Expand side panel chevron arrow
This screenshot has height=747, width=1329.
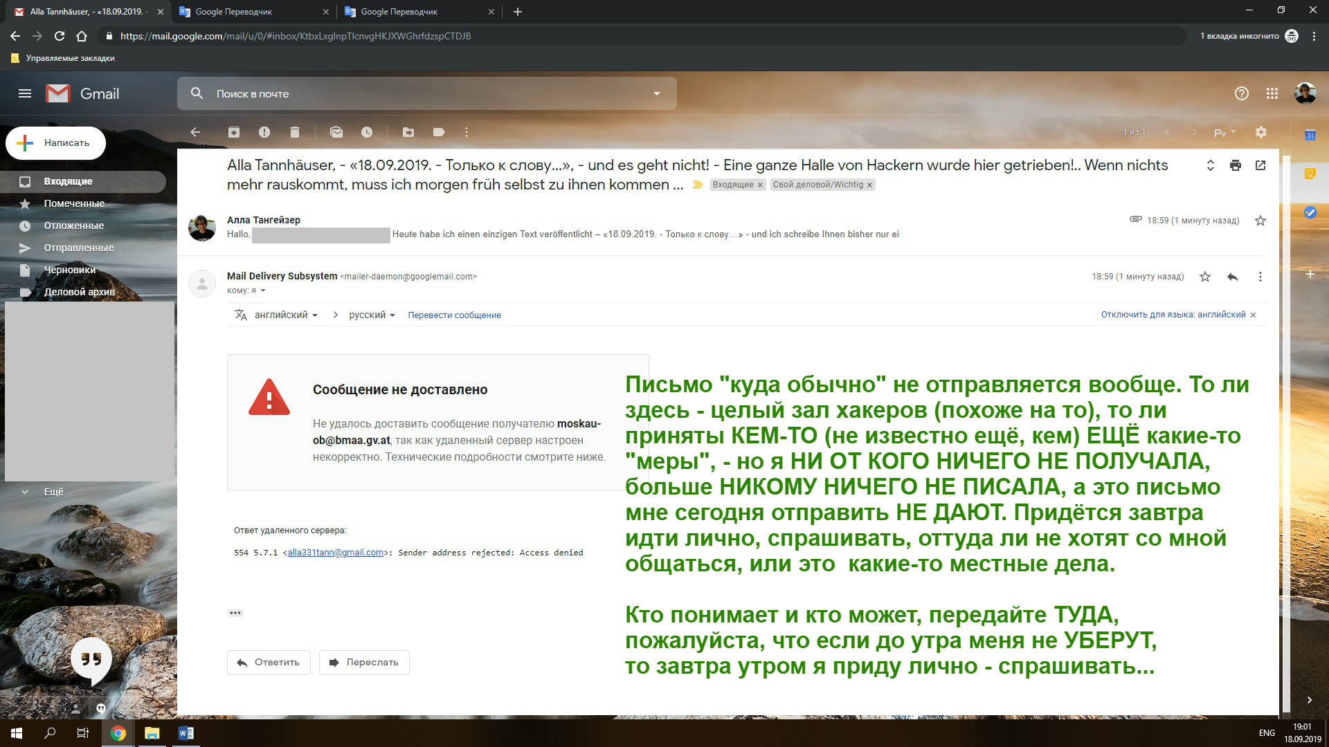(1310, 700)
